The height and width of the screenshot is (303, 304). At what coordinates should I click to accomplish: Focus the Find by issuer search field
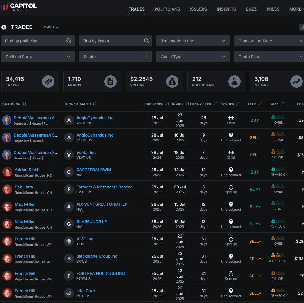coord(115,41)
